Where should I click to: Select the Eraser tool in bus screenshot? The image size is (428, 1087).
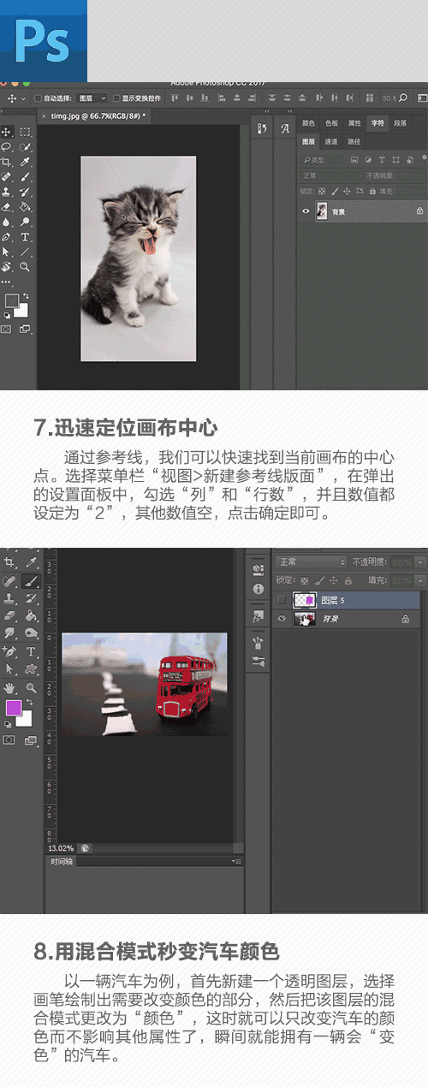[9, 615]
